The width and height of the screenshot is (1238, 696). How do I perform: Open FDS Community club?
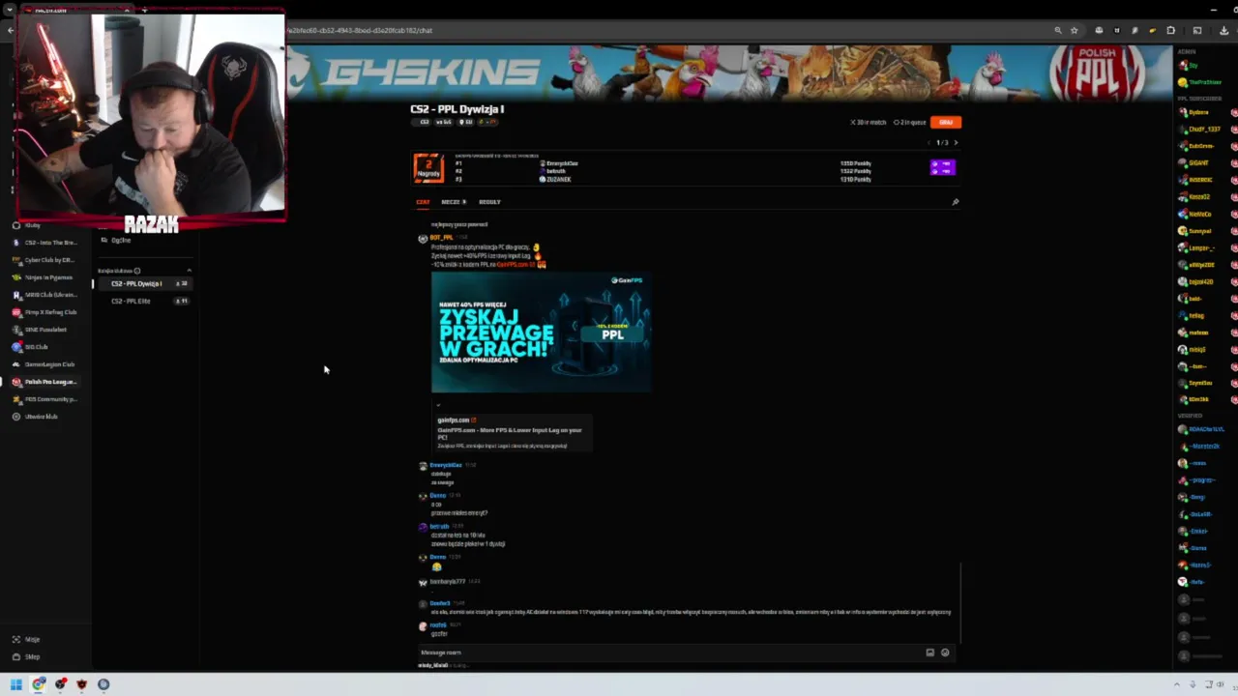point(46,399)
